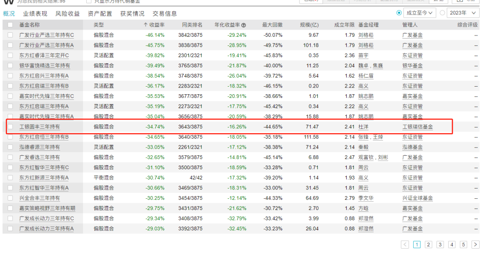This screenshot has width=485, height=254.
Task: Go to page 1 in pagination
Action: tap(417, 245)
